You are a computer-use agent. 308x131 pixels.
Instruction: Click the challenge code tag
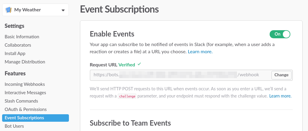coord(127,96)
